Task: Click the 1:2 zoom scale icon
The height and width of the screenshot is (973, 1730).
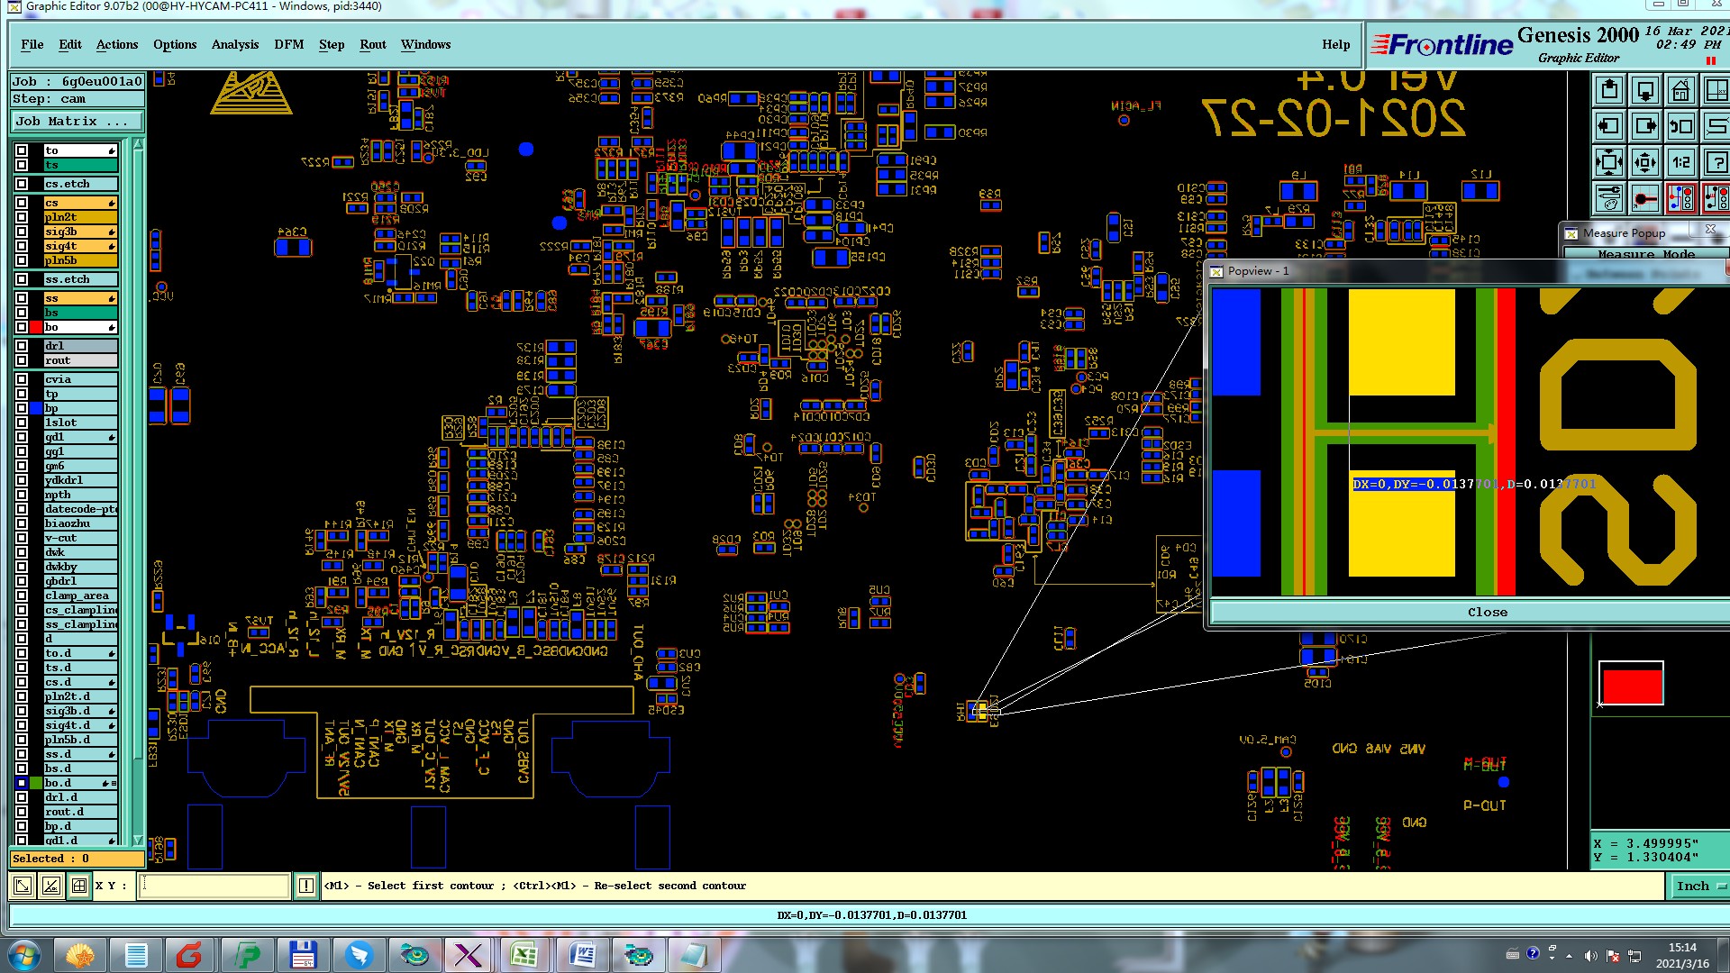Action: click(1680, 162)
